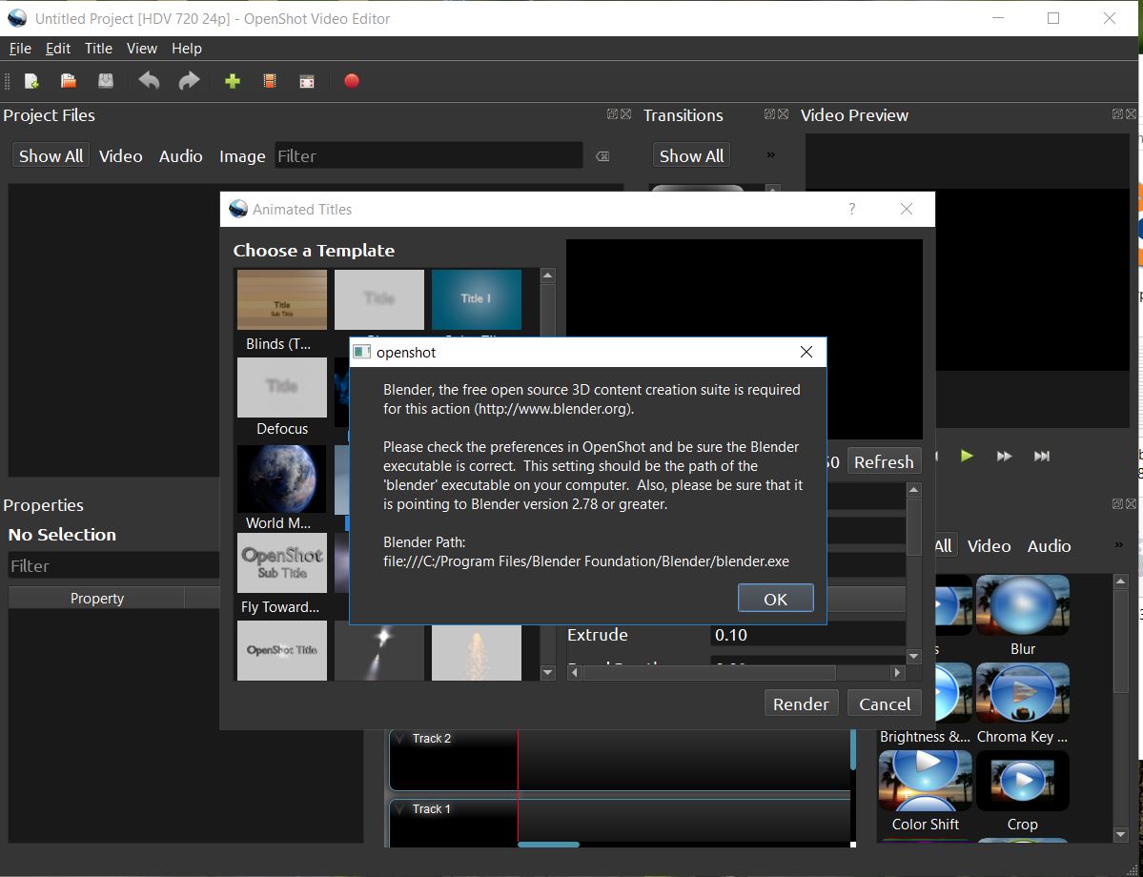Open the Edit menu
The height and width of the screenshot is (877, 1143).
(x=57, y=49)
